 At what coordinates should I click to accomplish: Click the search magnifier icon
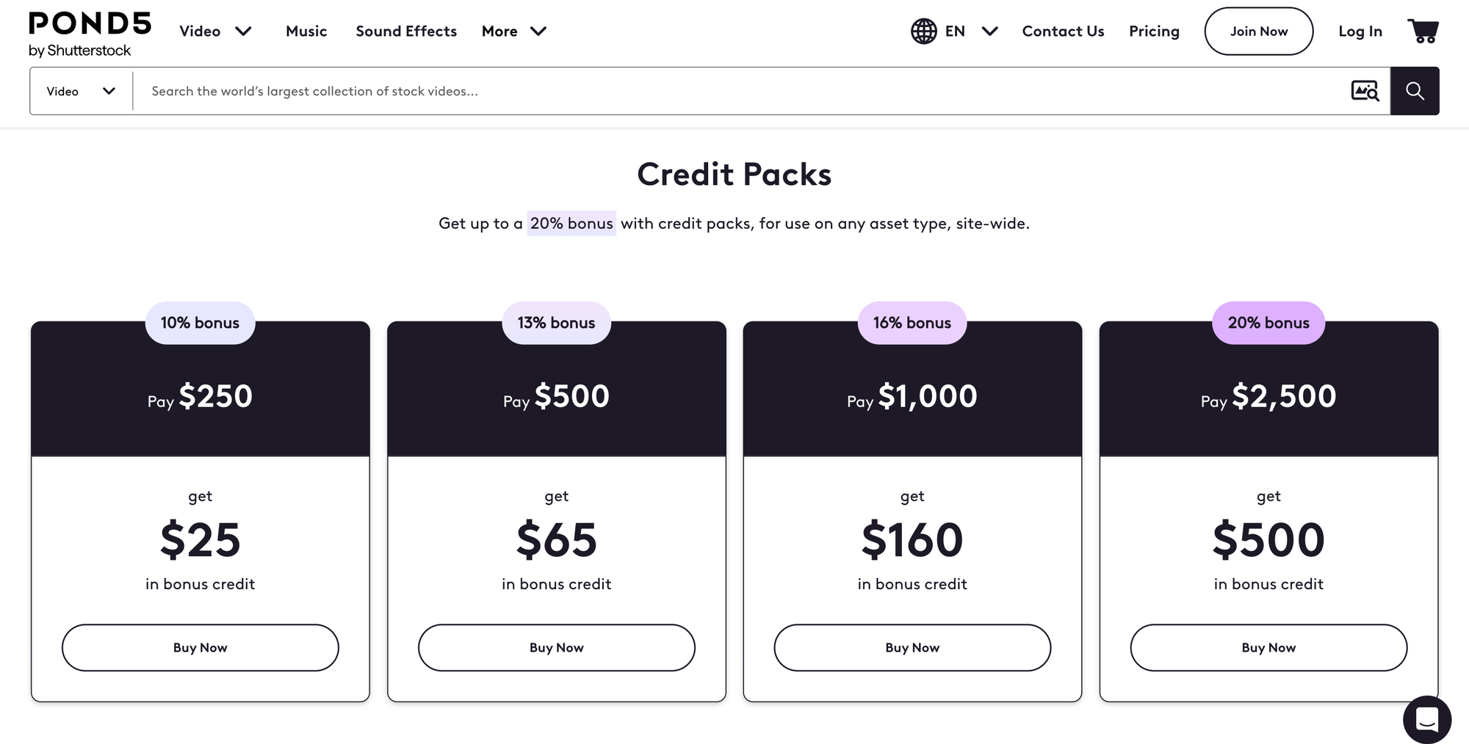[1415, 90]
